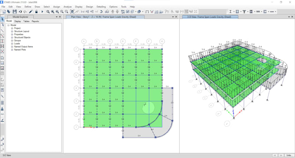This screenshot has height=158, width=295.
Task: Choose the rubber band zoom magnifier
Action: point(48,12)
